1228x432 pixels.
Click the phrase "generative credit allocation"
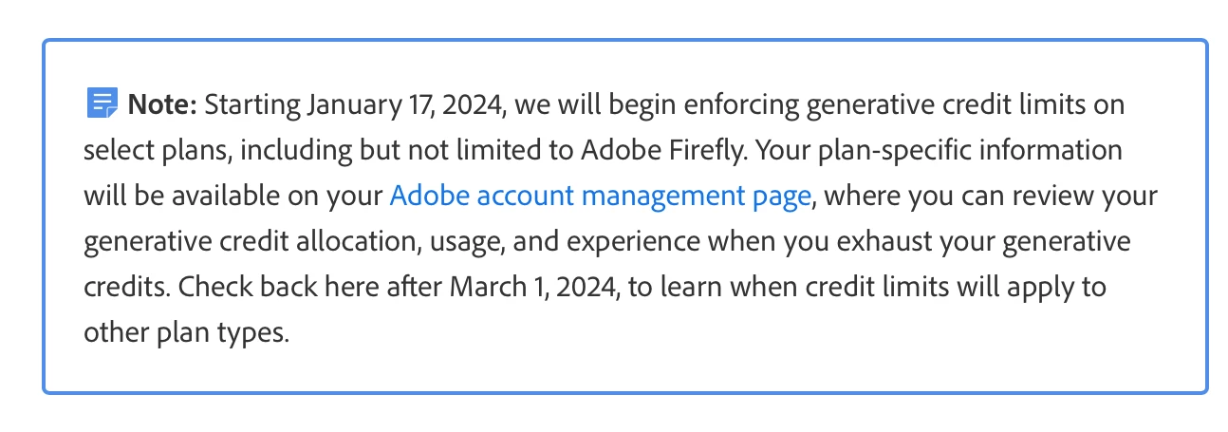[247, 241]
